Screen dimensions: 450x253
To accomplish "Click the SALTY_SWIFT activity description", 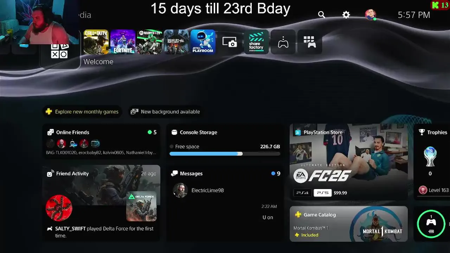I will point(104,232).
